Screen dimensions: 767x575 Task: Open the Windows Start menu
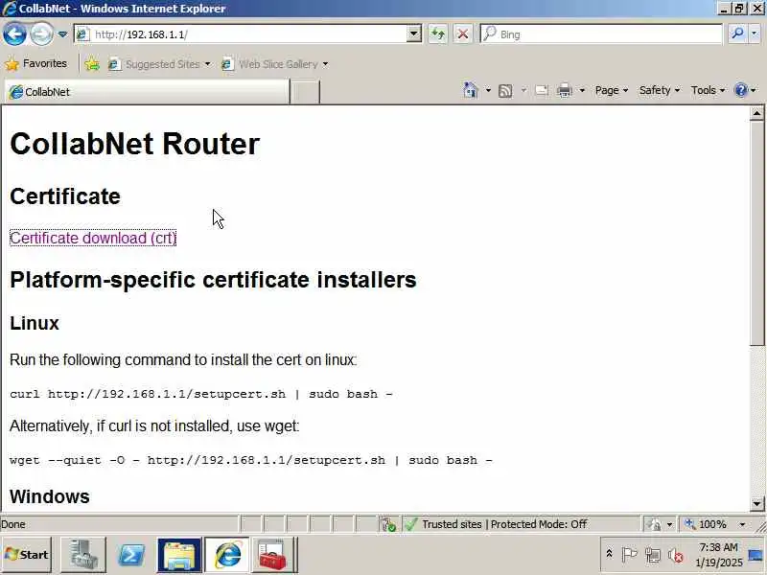tap(27, 555)
